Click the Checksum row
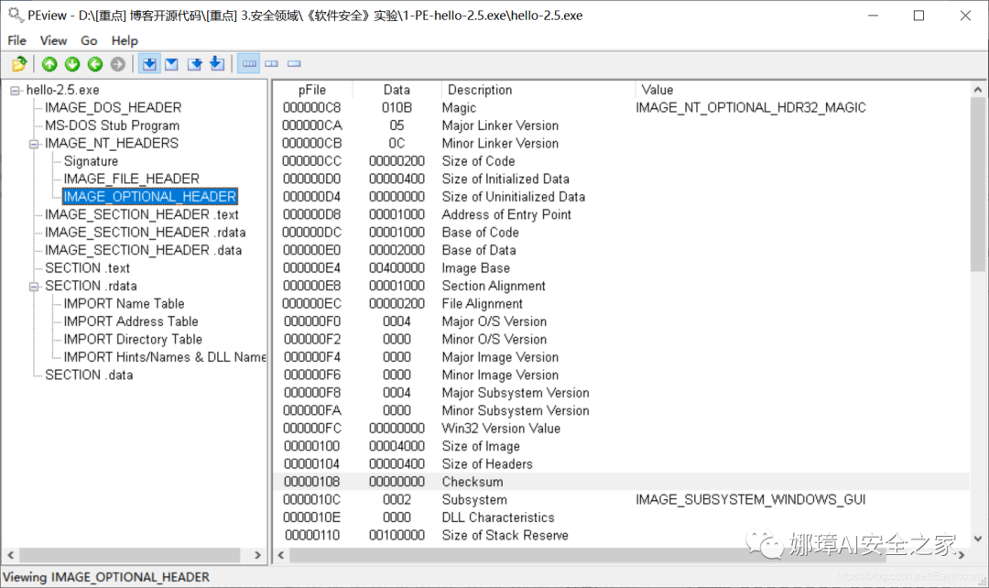This screenshot has height=588, width=989. click(x=621, y=482)
